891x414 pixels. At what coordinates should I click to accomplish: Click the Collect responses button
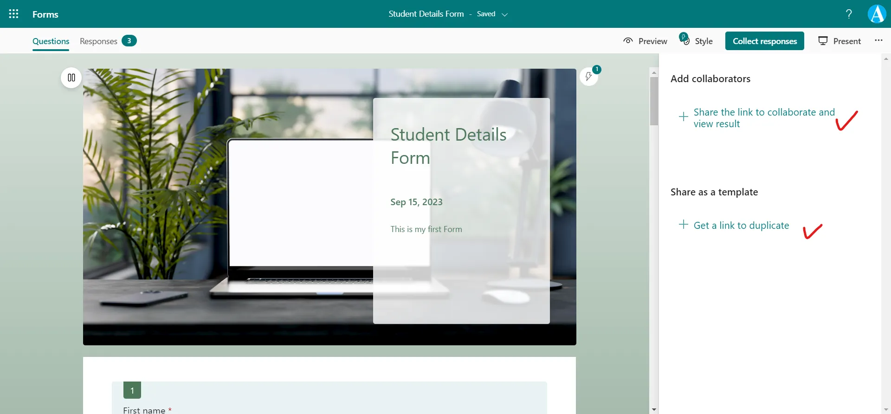tap(765, 41)
